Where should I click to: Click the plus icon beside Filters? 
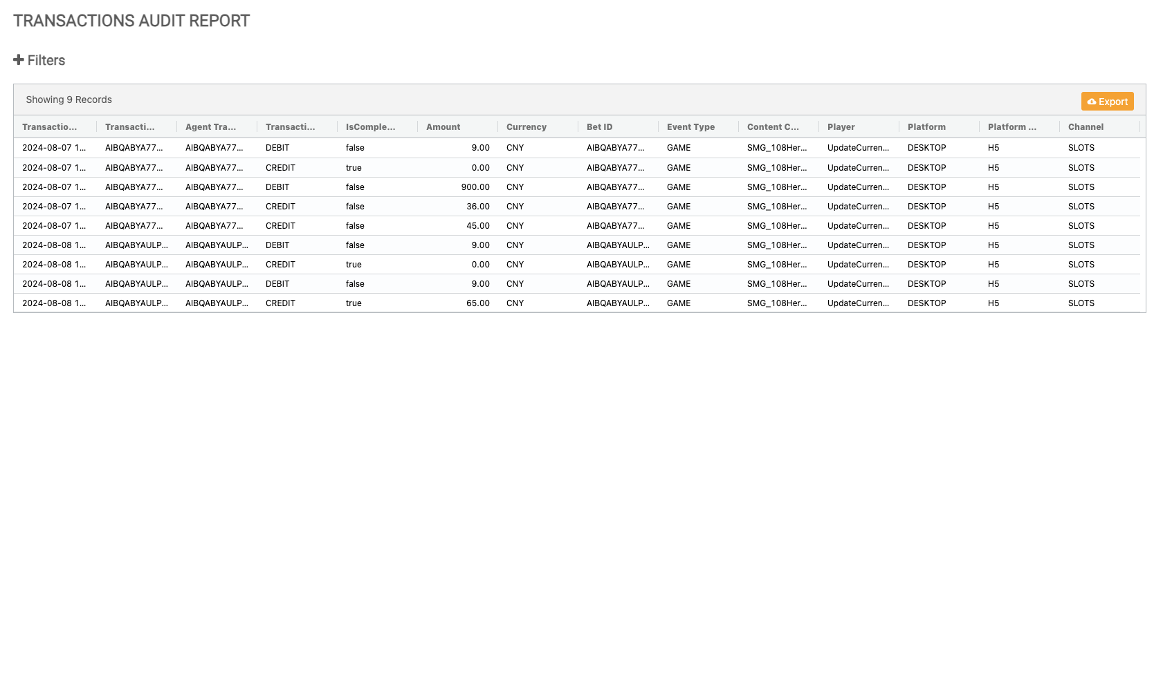tap(19, 60)
